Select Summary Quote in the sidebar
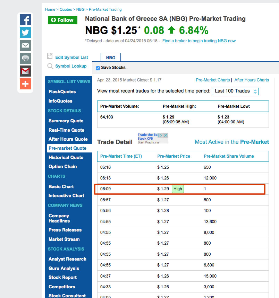Viewport: 279px width, 298px height. point(65,121)
